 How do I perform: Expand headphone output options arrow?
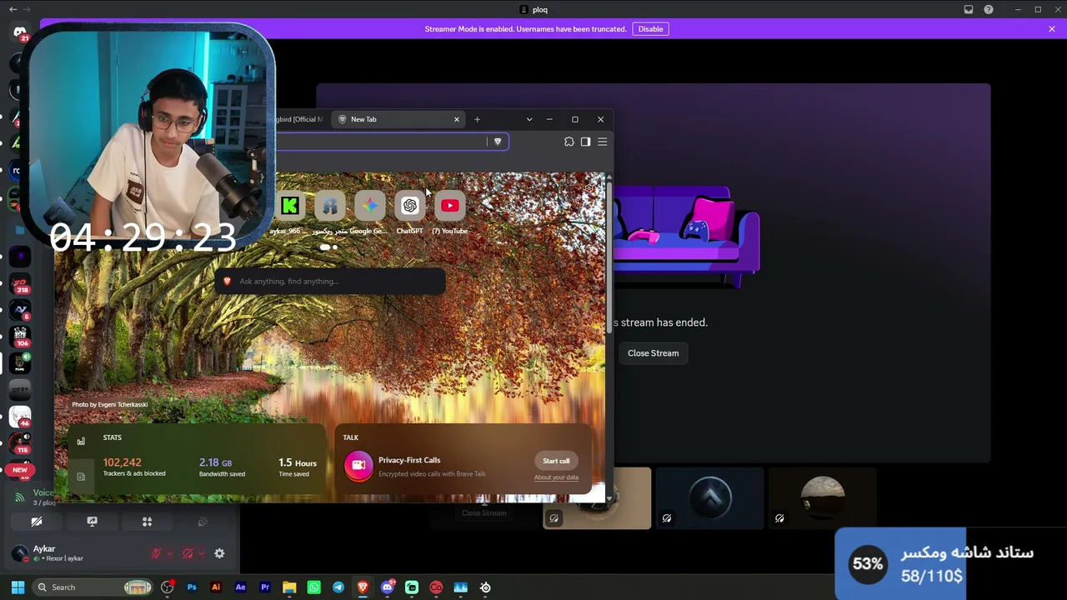(201, 553)
